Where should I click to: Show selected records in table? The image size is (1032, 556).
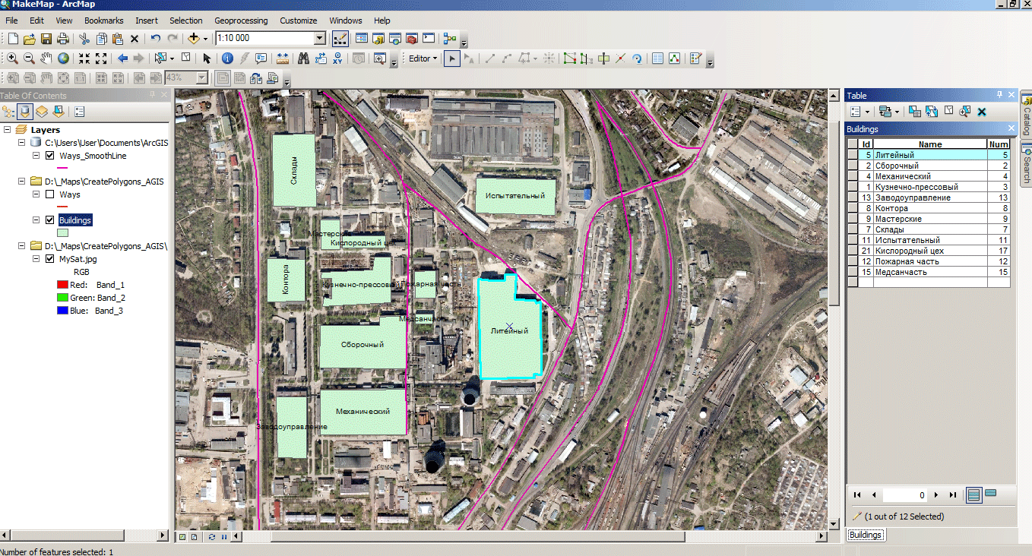click(x=990, y=494)
